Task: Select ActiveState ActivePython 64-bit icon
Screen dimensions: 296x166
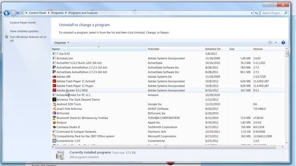Action: [x=54, y=72]
